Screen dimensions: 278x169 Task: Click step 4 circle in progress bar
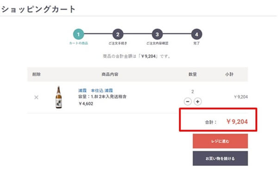[196, 34]
